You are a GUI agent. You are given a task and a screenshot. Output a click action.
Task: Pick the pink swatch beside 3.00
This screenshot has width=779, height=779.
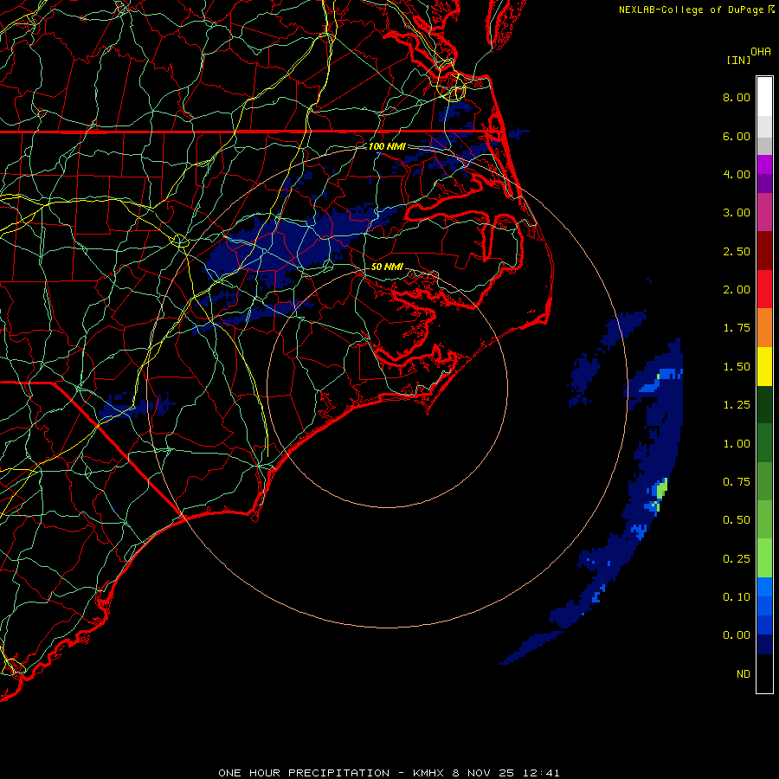(x=764, y=212)
